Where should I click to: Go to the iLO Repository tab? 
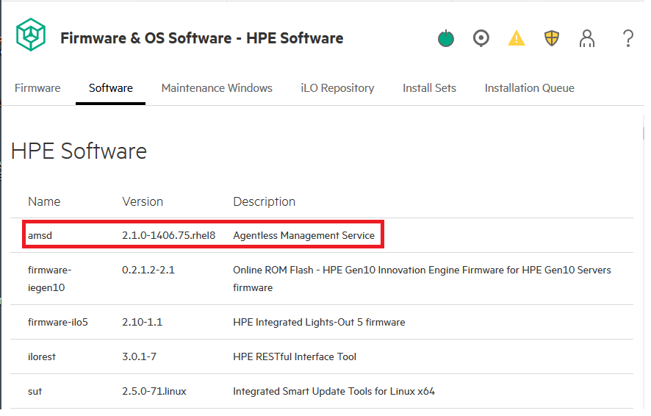coord(337,88)
